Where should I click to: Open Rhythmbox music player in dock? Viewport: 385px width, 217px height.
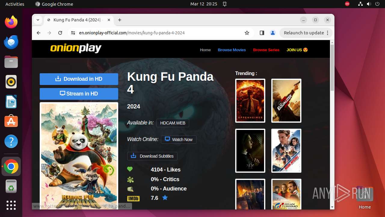click(x=11, y=82)
